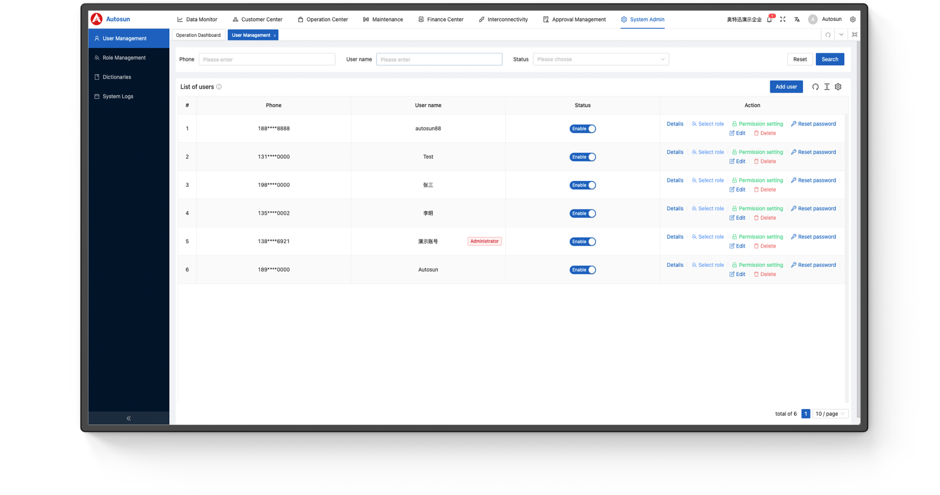Click the notification bell icon
This screenshot has height=495, width=940.
769,20
